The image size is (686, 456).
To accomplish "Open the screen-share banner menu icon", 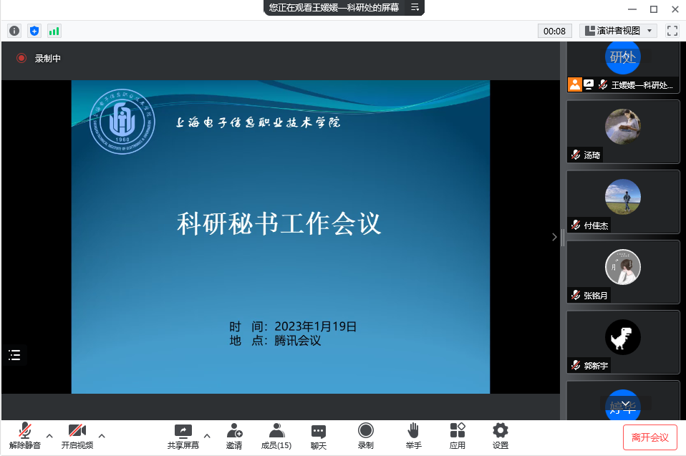I will (414, 7).
